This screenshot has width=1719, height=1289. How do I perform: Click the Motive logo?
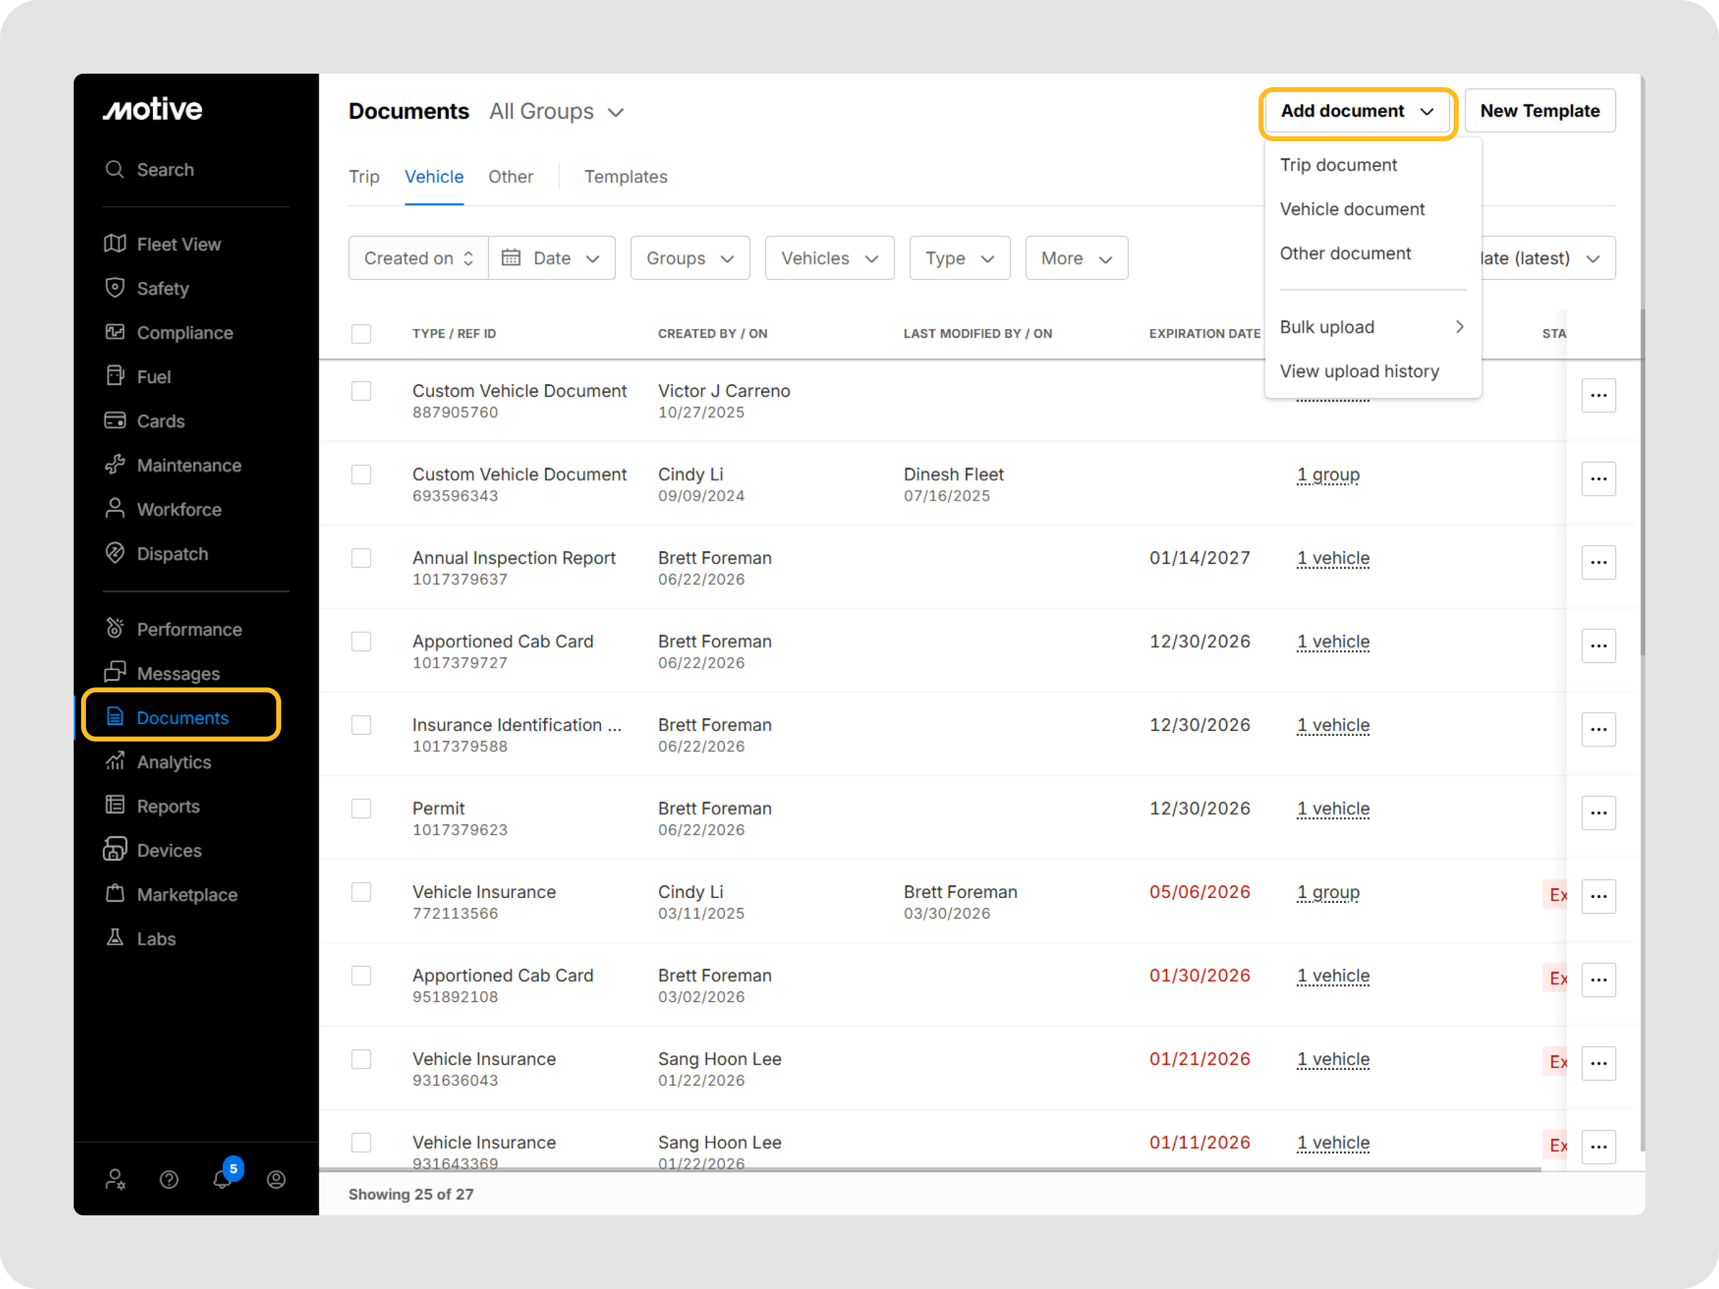(153, 109)
